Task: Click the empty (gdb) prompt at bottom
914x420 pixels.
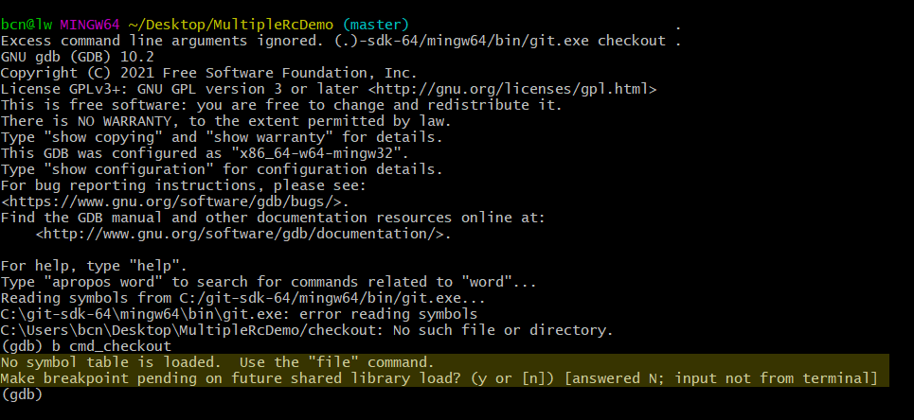Action: point(23,394)
